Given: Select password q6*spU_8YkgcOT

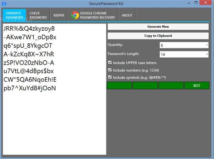Looking at the screenshot, I should tap(28, 46).
